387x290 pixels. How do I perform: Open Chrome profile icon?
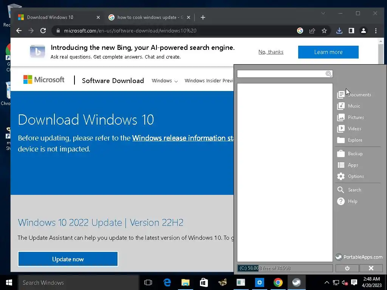pos(363,31)
